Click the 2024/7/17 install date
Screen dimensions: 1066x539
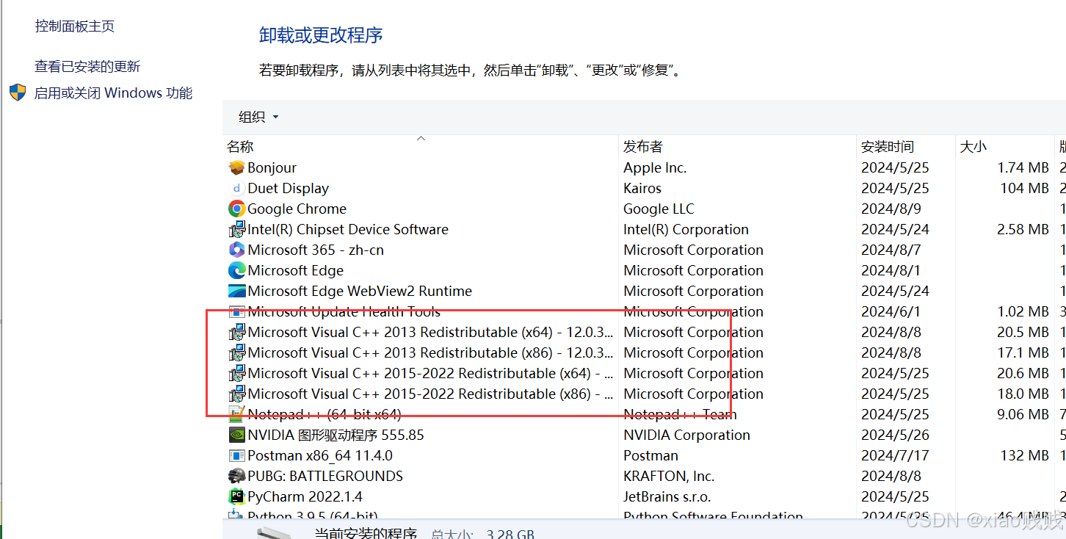[895, 456]
